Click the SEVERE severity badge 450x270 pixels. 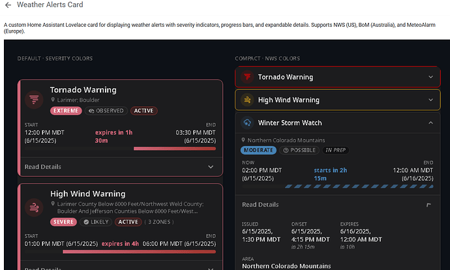63,222
